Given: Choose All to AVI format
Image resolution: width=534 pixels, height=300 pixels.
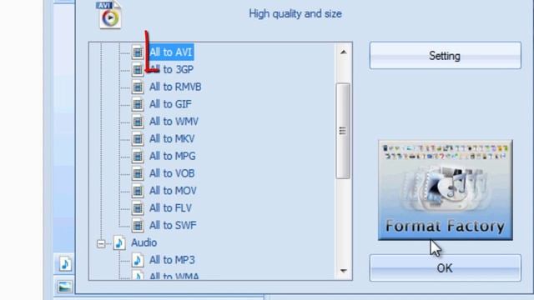Looking at the screenshot, I should [170, 52].
